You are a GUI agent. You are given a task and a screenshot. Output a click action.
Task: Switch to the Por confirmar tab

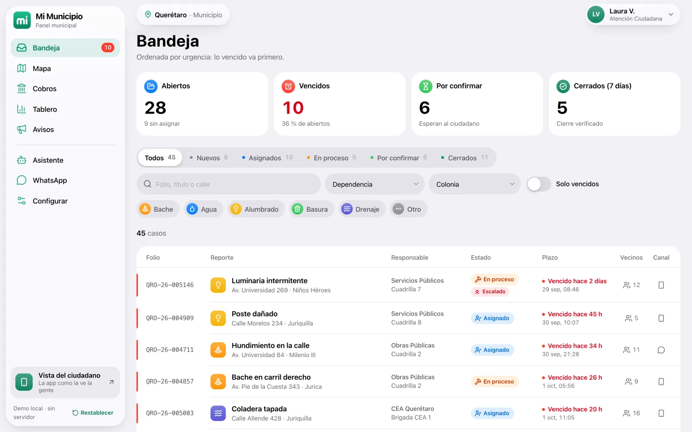coord(398,158)
